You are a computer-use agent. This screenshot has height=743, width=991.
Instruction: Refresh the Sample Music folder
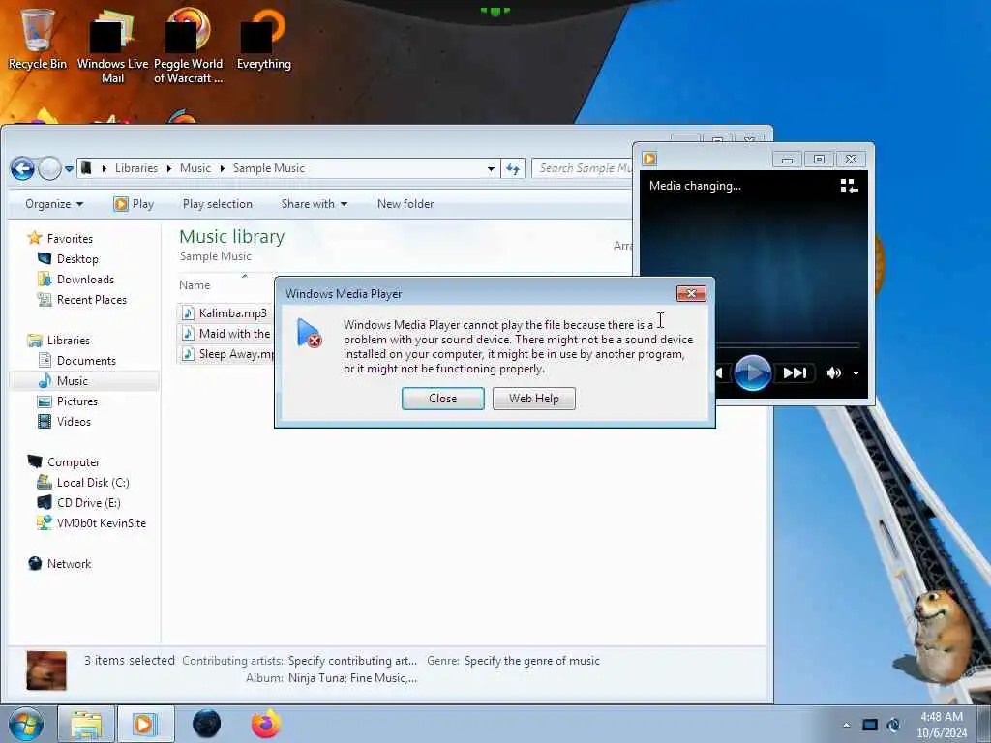pyautogui.click(x=513, y=168)
